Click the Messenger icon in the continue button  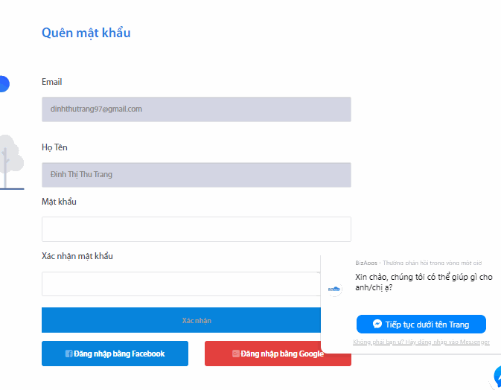pyautogui.click(x=377, y=325)
